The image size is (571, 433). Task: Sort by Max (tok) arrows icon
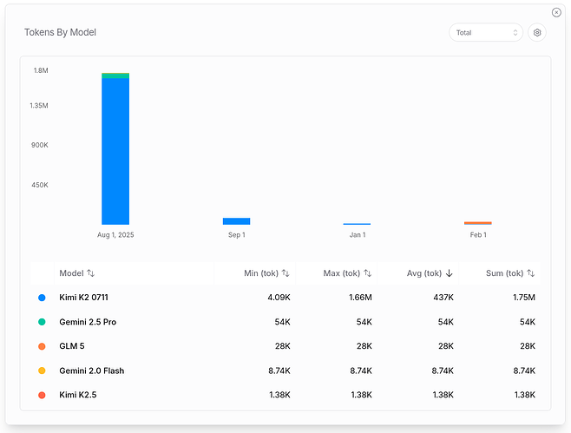(367, 273)
